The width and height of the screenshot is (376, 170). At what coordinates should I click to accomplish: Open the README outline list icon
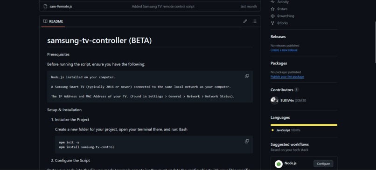(x=254, y=21)
